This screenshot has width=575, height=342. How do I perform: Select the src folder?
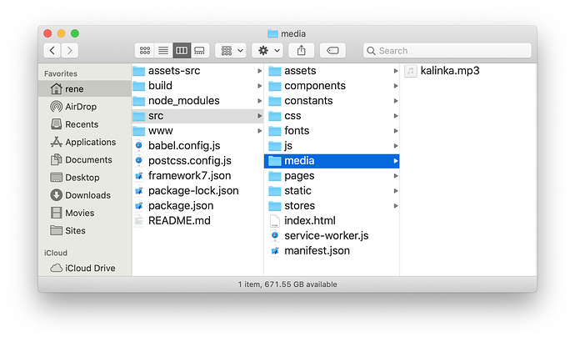(x=197, y=116)
